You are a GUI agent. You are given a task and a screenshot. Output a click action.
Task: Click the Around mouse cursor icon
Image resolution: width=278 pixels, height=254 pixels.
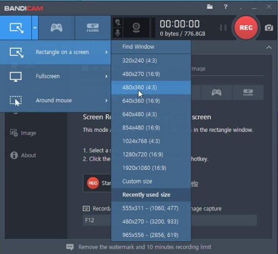(x=16, y=101)
